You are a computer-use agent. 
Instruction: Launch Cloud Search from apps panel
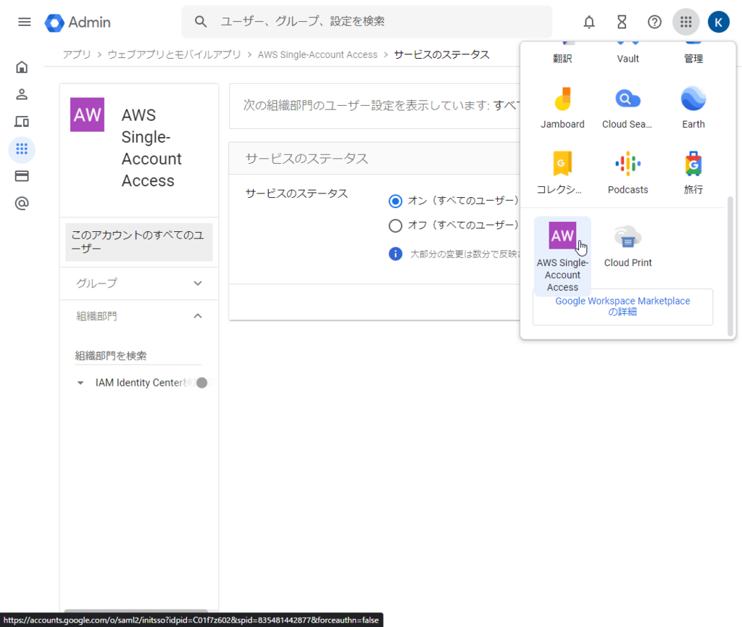(628, 107)
